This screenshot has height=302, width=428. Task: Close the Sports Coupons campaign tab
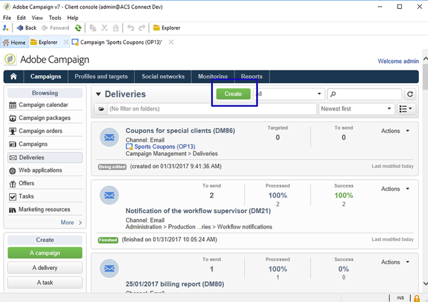click(x=171, y=42)
